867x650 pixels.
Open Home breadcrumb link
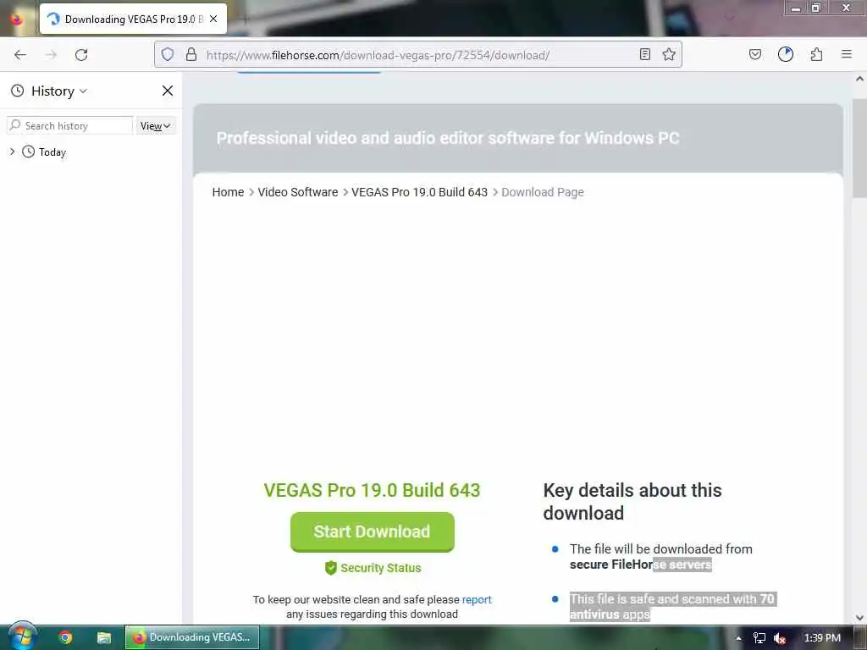(x=228, y=192)
